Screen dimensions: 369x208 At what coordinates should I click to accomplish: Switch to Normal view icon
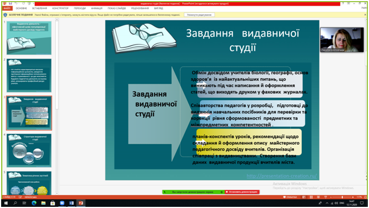(304, 197)
